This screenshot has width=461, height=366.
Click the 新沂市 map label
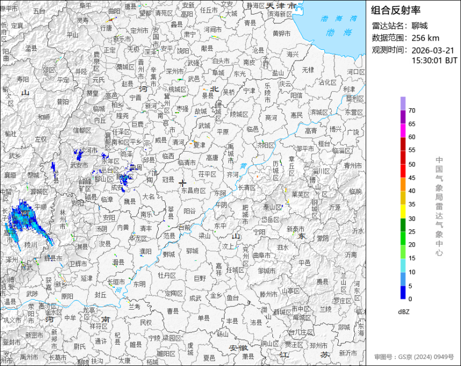click(x=348, y=353)
